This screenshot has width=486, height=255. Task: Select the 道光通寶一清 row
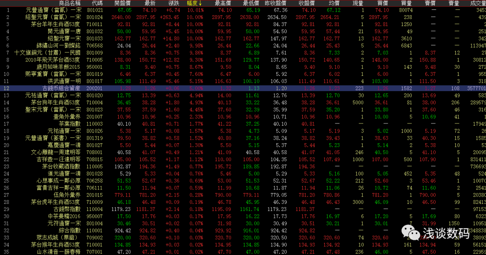(243, 174)
